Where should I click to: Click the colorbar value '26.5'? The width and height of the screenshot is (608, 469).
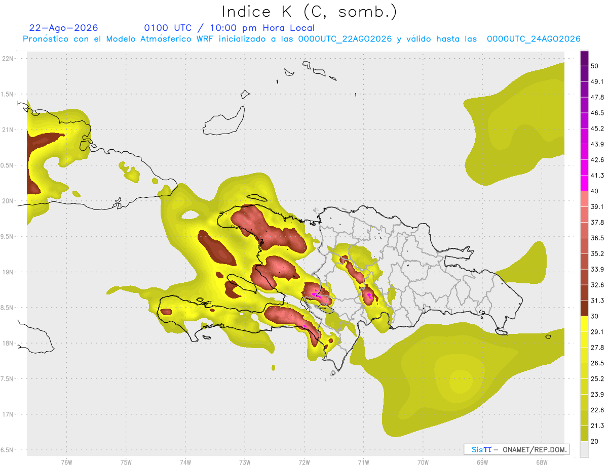597,363
